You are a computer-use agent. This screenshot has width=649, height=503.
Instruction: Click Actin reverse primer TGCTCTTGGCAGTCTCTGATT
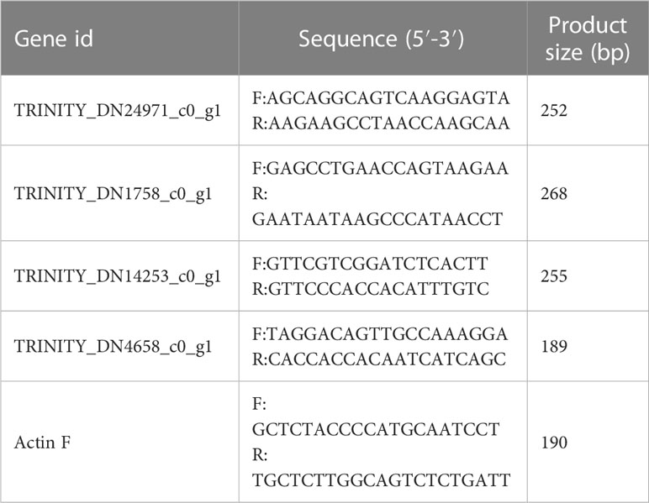[x=381, y=480]
